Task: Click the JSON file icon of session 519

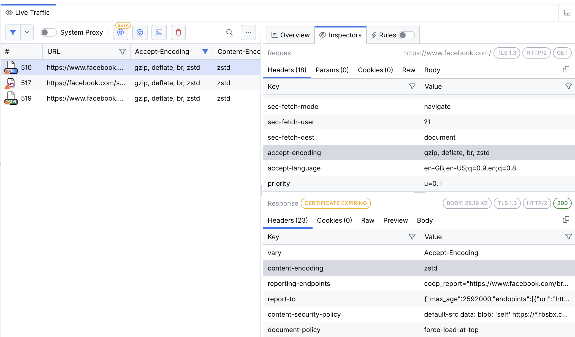Action: point(11,98)
